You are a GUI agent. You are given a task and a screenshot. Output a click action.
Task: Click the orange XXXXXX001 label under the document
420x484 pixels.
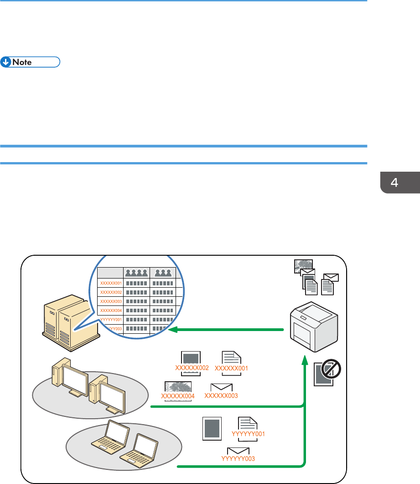pyautogui.click(x=231, y=368)
